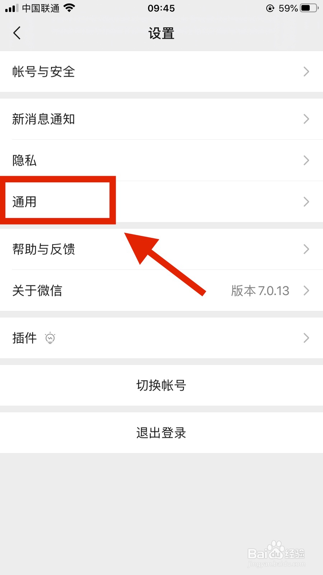The height and width of the screenshot is (575, 323).
Task: Tap the lightbulb icon beside 插件
Action: click(50, 338)
